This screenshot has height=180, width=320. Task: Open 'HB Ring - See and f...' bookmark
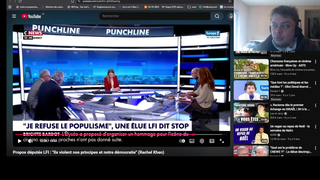78,7
